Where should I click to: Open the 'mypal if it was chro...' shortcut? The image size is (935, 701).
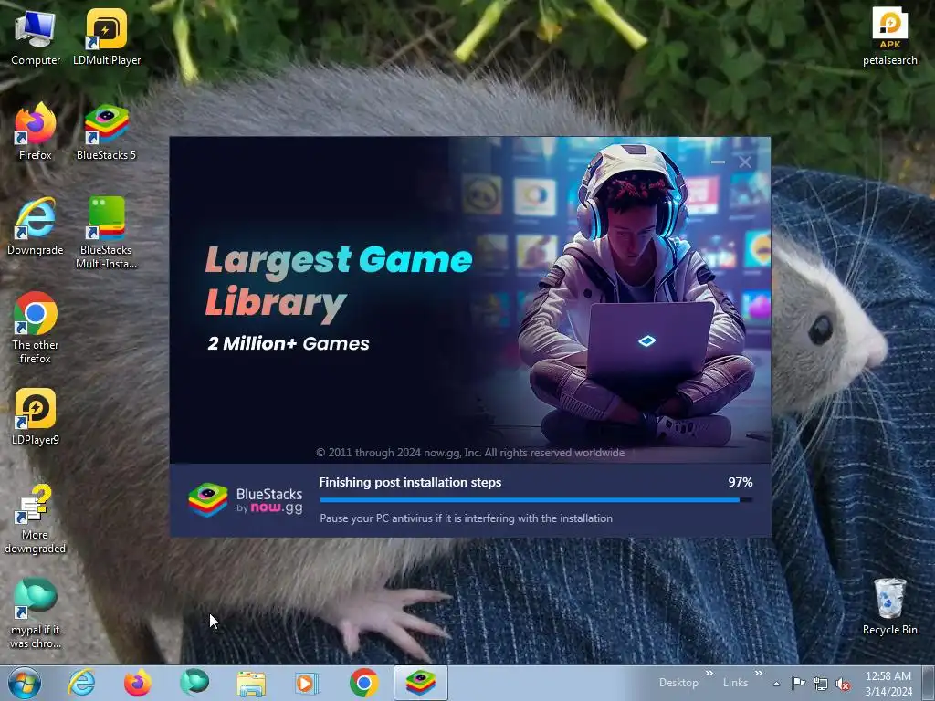36,613
